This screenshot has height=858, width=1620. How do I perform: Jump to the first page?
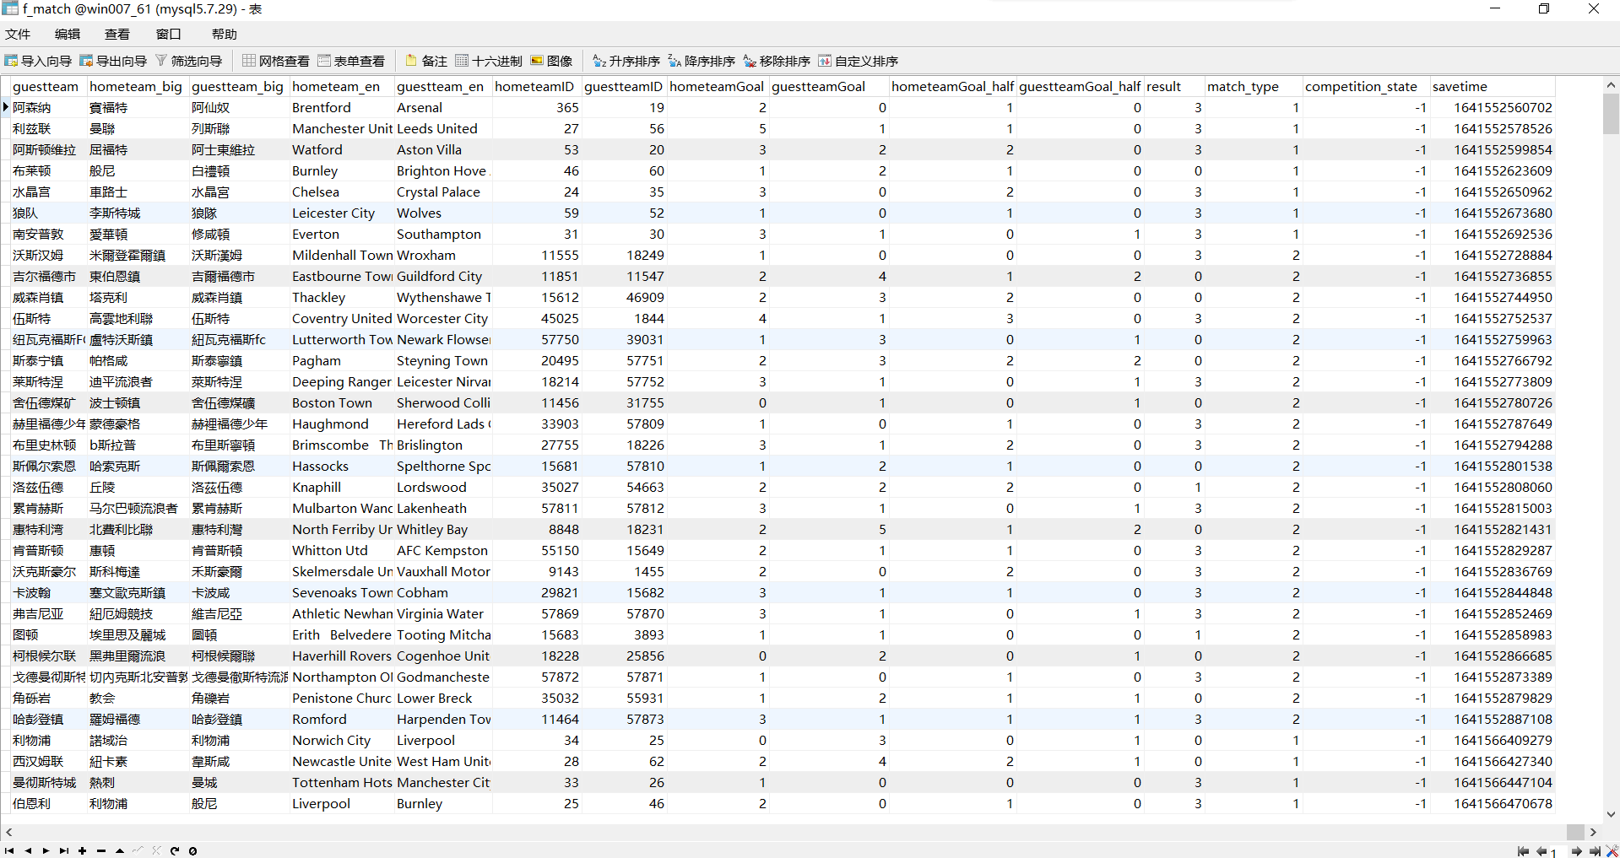pyautogui.click(x=1523, y=851)
